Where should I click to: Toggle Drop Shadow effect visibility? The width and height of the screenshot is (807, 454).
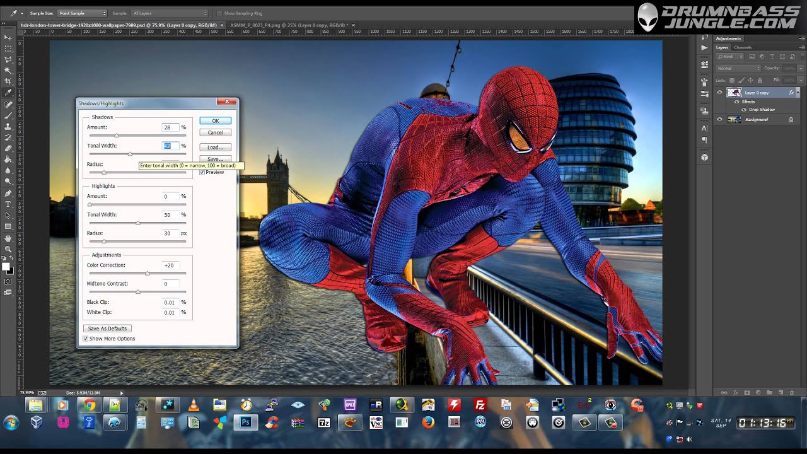[x=744, y=110]
